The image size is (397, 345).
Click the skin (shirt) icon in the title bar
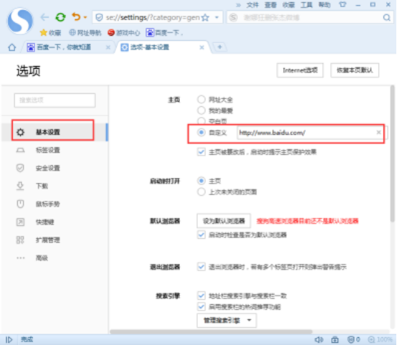pyautogui.click(x=343, y=4)
